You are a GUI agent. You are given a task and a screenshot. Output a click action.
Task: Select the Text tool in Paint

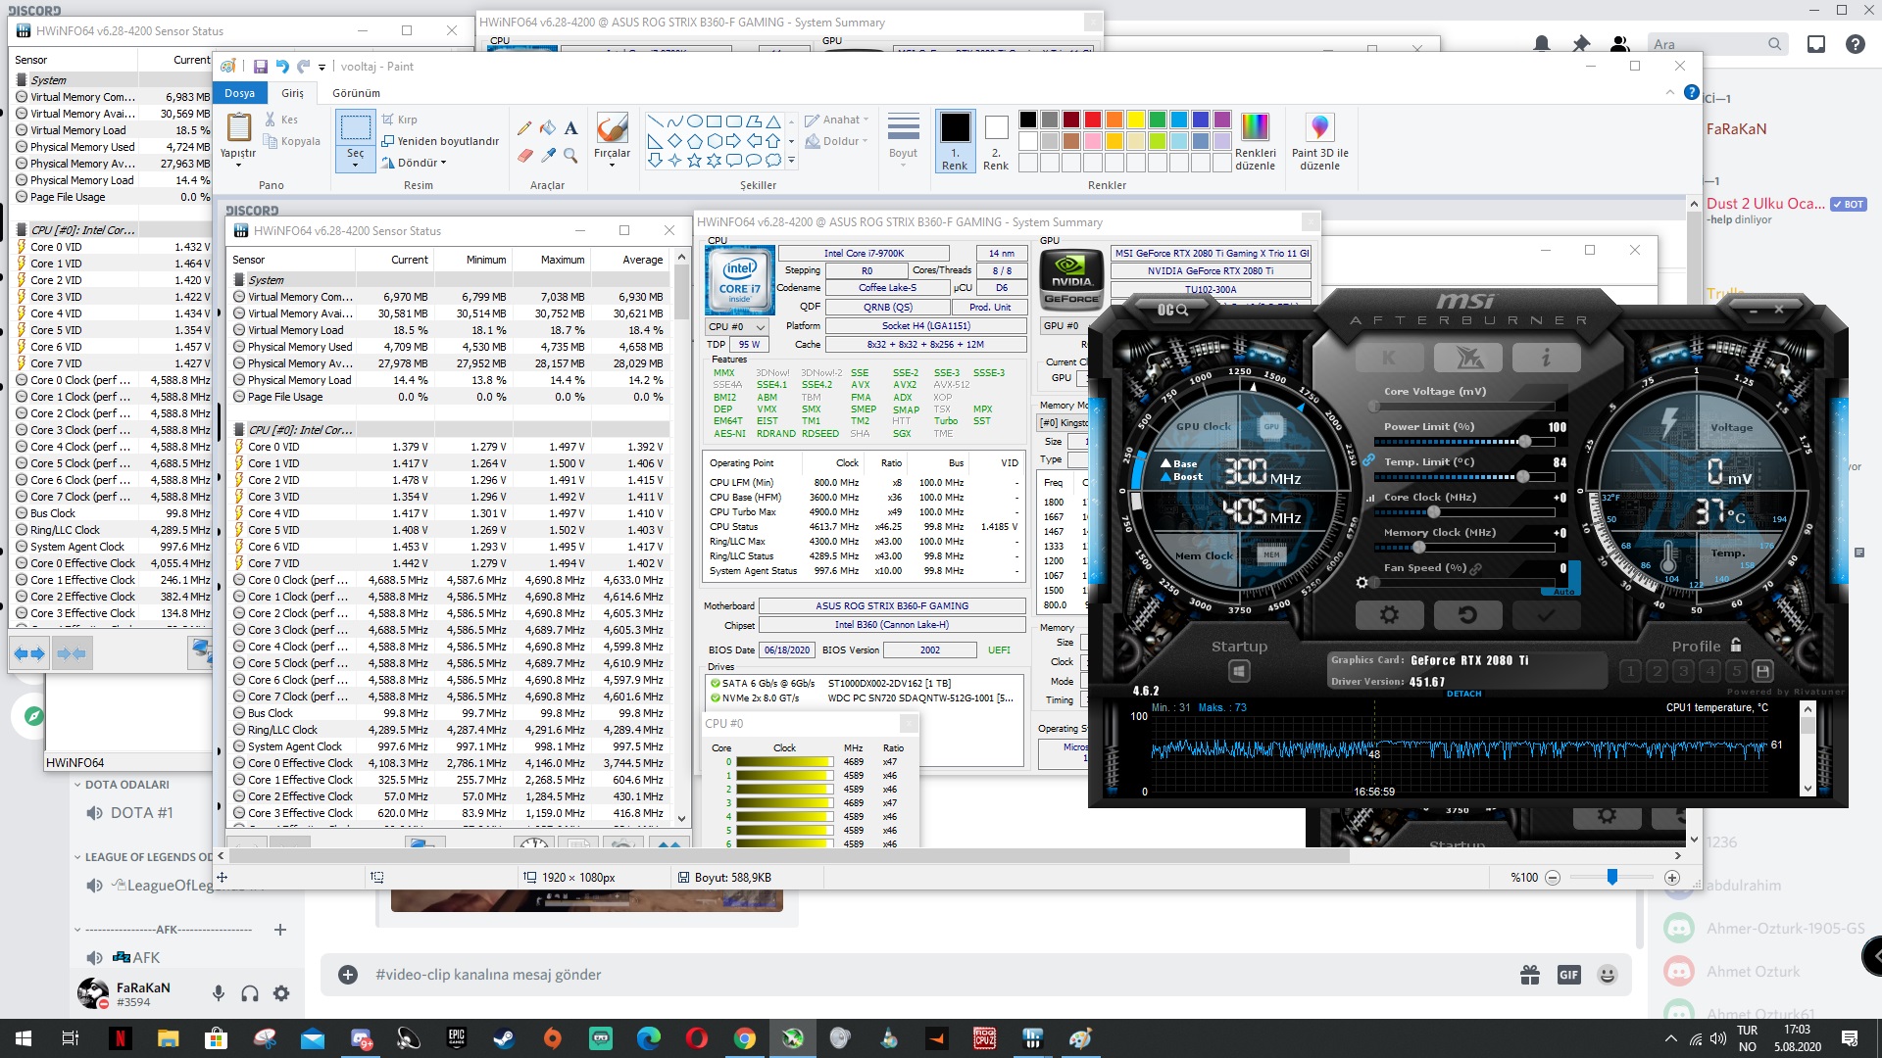[x=570, y=127]
